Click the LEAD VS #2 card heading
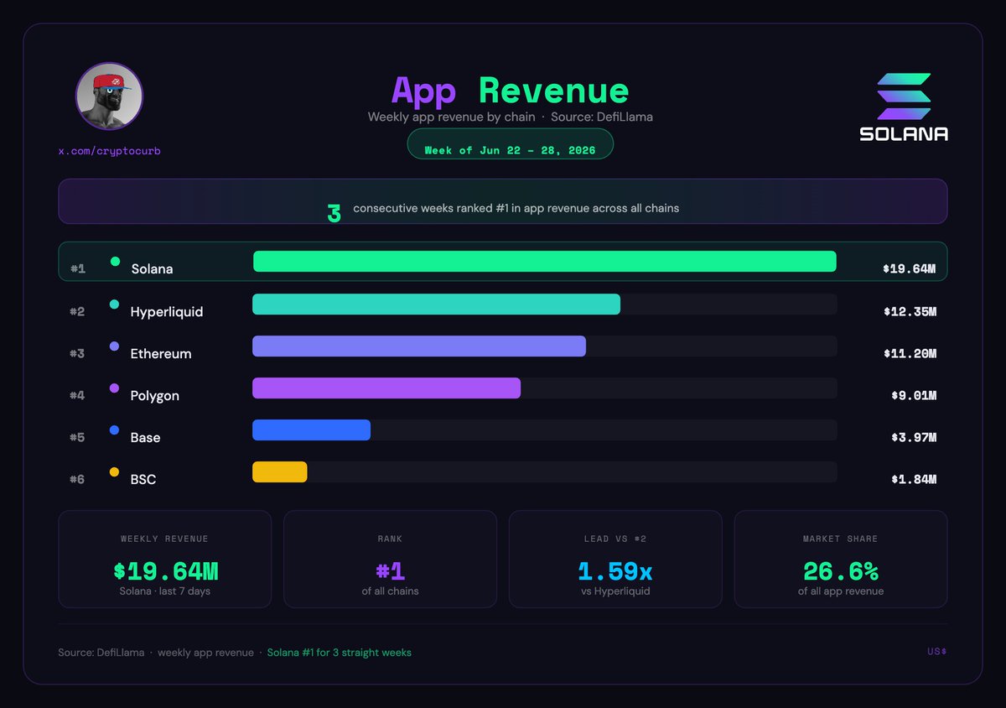This screenshot has height=708, width=1006. (616, 539)
